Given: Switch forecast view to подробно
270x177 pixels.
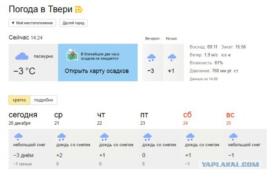Looking at the screenshot, I should pyautogui.click(x=43, y=100).
